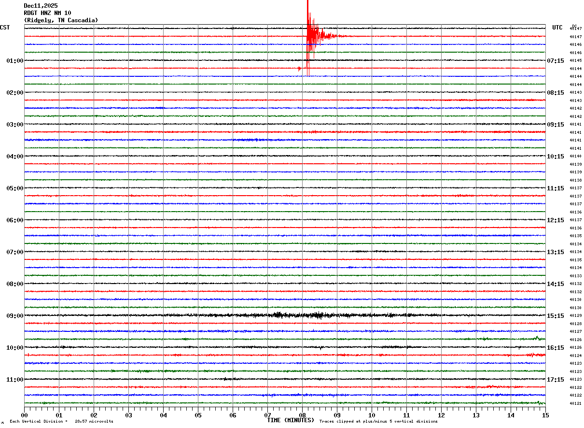Select the 10:00 CST time label

(x=15, y=348)
